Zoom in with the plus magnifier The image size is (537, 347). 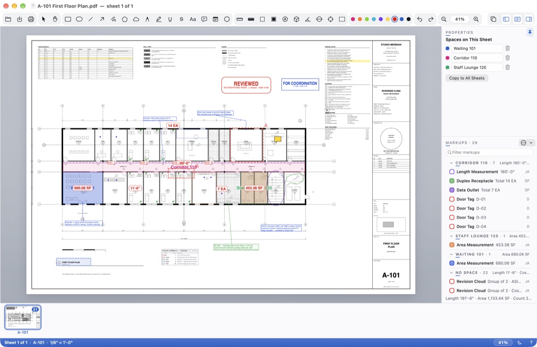click(x=476, y=19)
